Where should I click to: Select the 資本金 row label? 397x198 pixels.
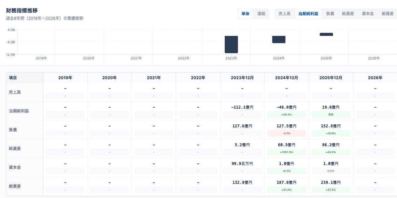pos(15,168)
